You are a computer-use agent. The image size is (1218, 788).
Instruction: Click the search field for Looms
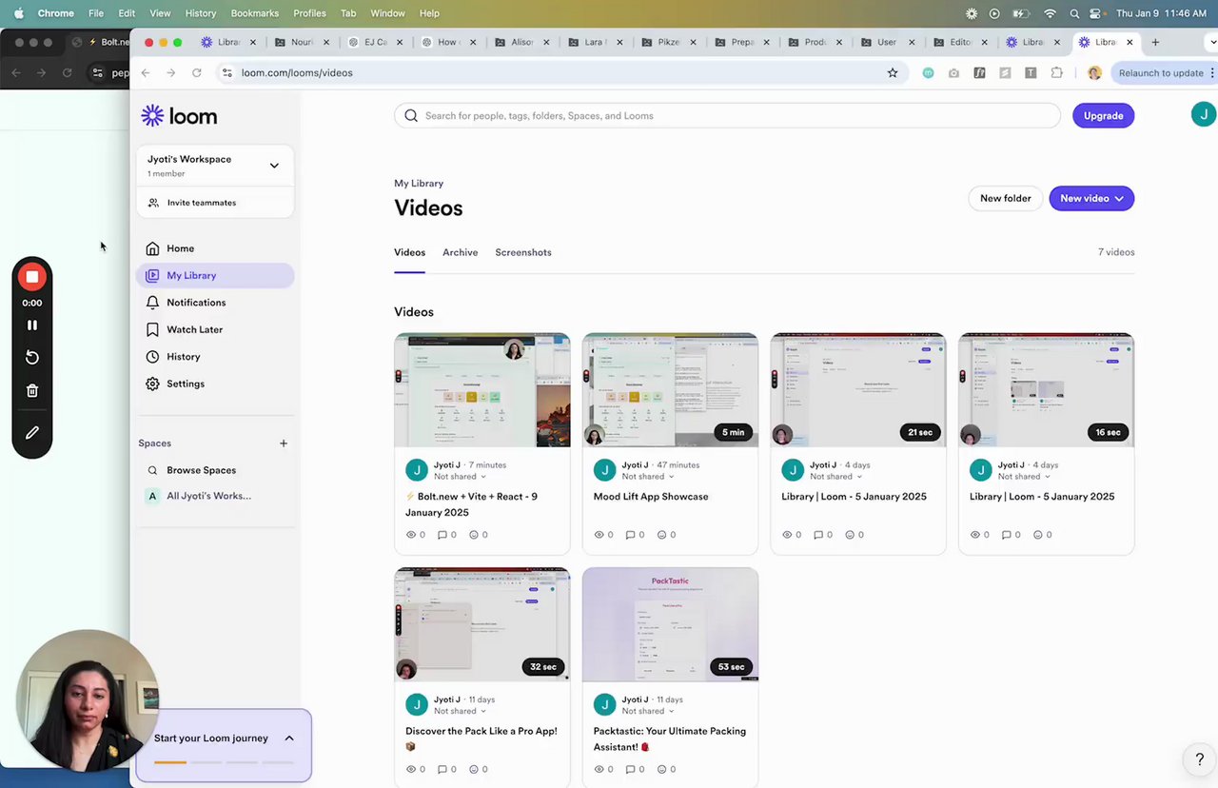pyautogui.click(x=727, y=116)
